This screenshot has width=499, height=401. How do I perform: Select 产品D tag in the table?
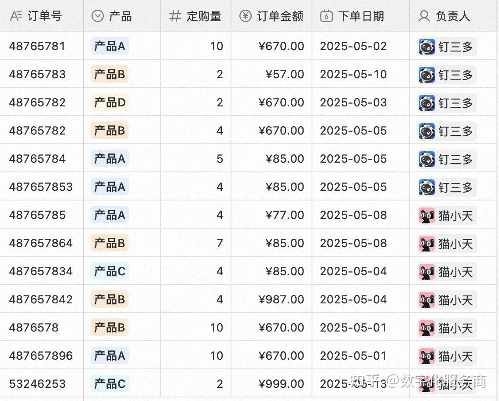pyautogui.click(x=110, y=102)
